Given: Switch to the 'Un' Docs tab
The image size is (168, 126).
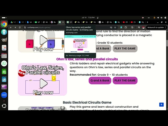Looking at the screenshot, I should point(29,22).
